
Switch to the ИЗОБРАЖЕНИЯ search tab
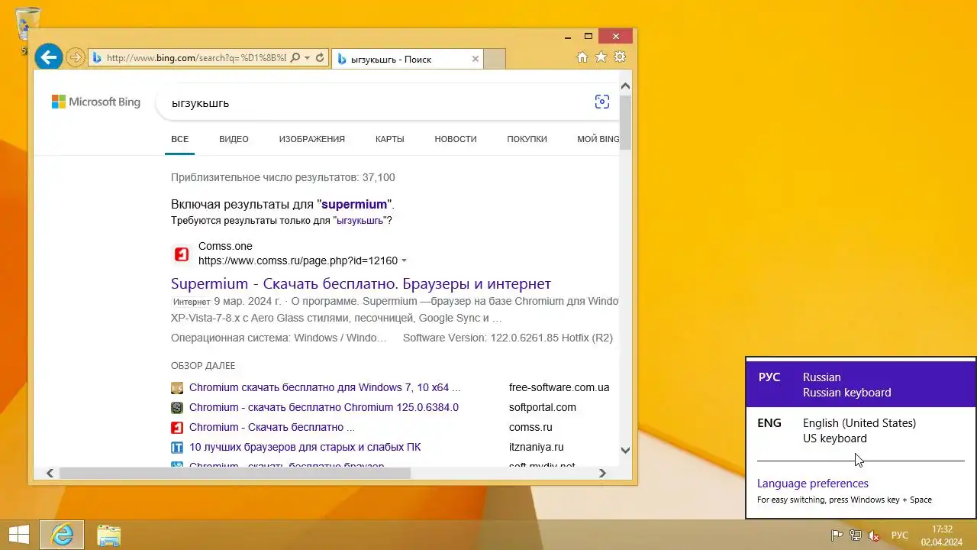click(312, 139)
